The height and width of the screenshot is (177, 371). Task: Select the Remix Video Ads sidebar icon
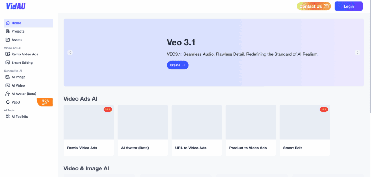click(x=8, y=54)
